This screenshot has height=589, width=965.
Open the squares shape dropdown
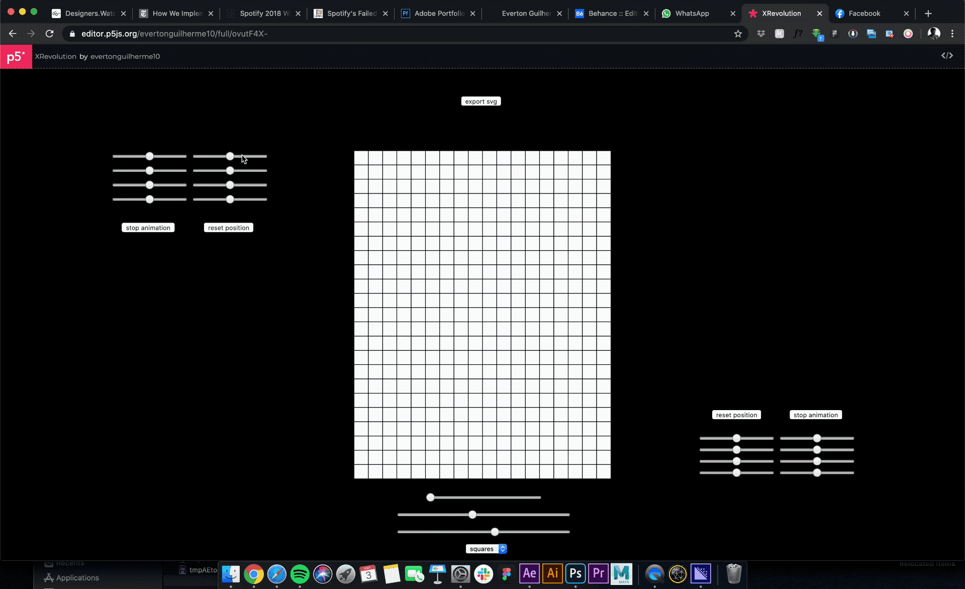[486, 549]
